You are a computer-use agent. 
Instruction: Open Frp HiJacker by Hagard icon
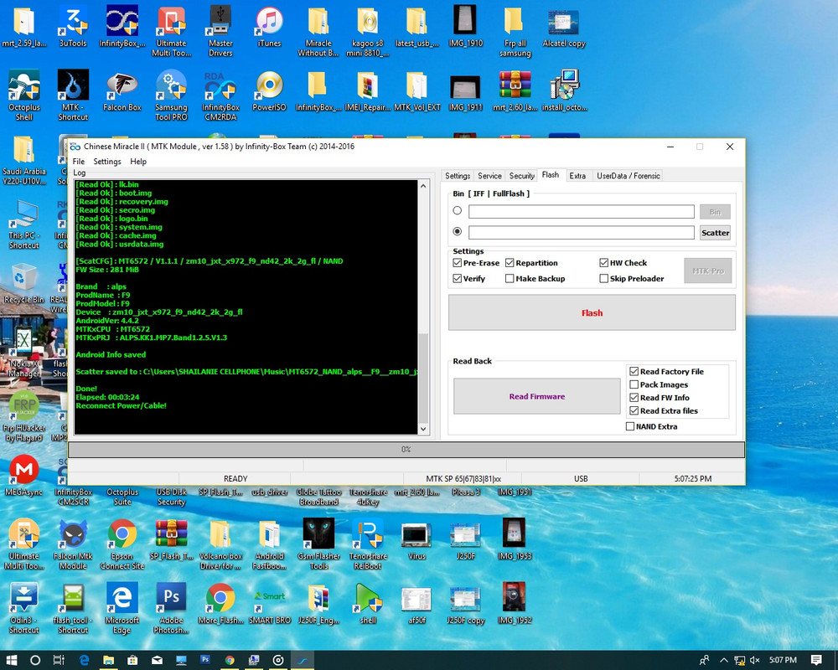click(x=24, y=415)
